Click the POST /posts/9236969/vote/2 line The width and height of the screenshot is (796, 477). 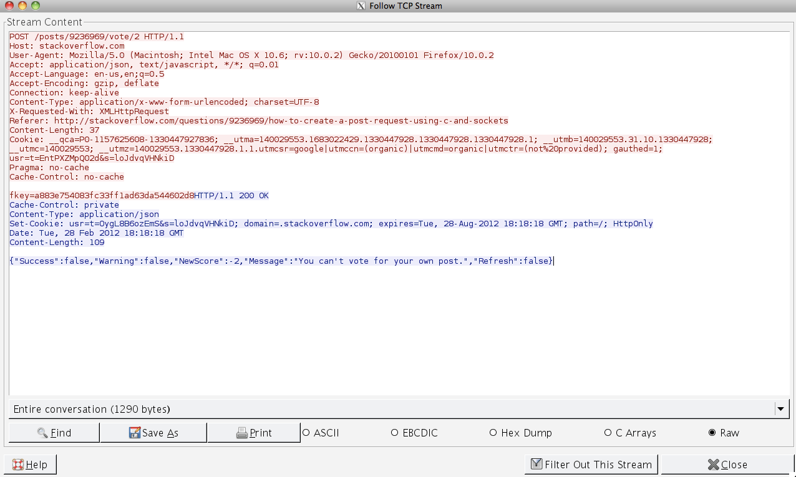[x=97, y=37]
